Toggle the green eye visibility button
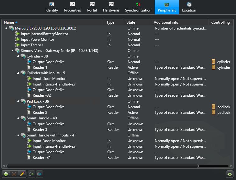The height and width of the screenshot is (180, 236). click(x=230, y=174)
